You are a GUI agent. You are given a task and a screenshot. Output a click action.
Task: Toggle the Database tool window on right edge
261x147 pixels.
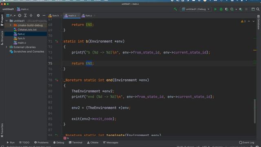pyautogui.click(x=259, y=22)
